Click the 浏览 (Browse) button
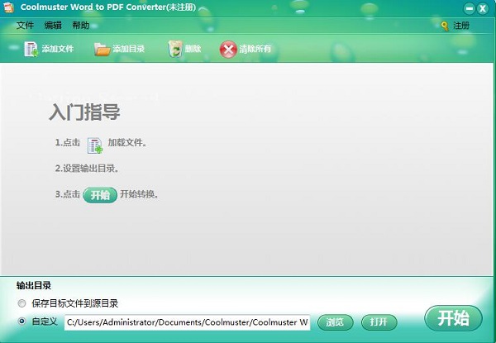The image size is (496, 343). point(335,322)
